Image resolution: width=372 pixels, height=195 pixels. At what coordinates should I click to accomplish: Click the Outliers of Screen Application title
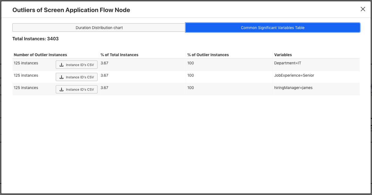pyautogui.click(x=71, y=10)
